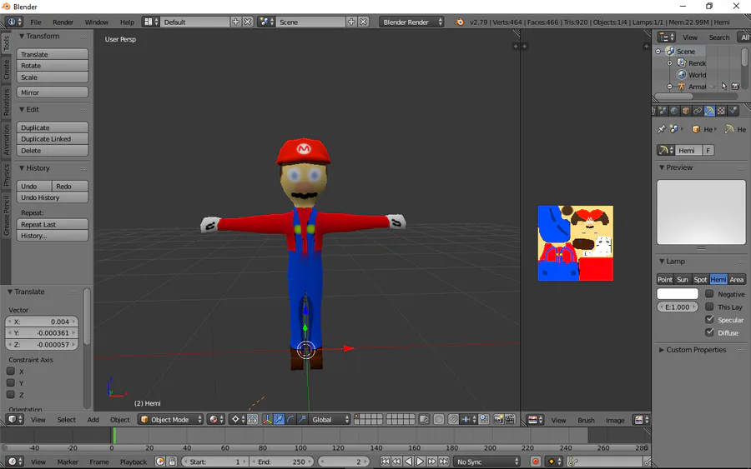Click the OpenGL render animation clapper icon
751x469 pixels.
[x=510, y=419]
